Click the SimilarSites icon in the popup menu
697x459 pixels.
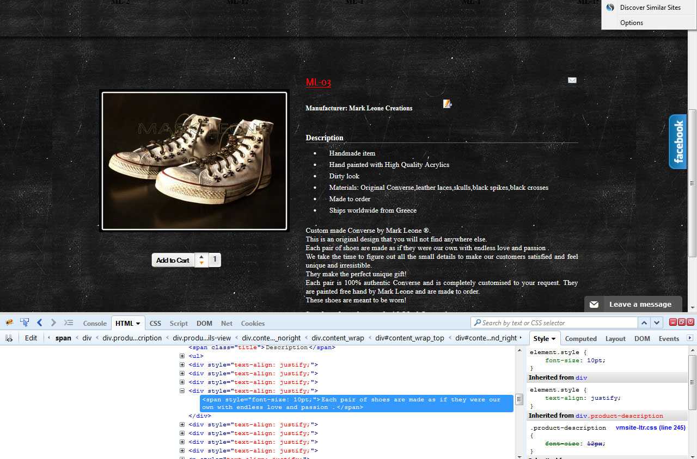[610, 7]
